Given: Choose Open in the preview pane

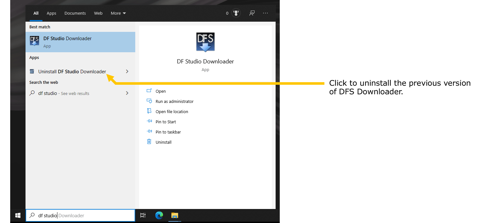Looking at the screenshot, I should point(160,91).
